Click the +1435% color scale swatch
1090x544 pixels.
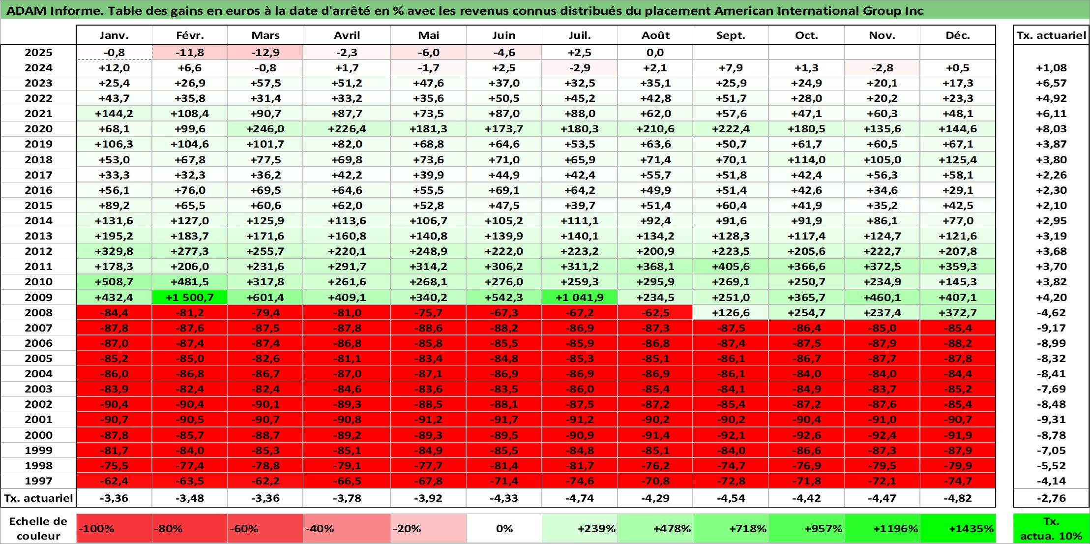(958, 529)
